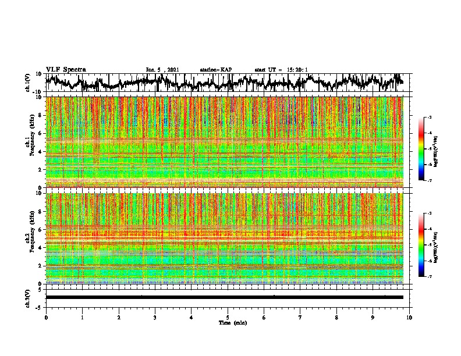Click the ch.1 color scale bar
The image size is (461, 356).
[x=421, y=149]
